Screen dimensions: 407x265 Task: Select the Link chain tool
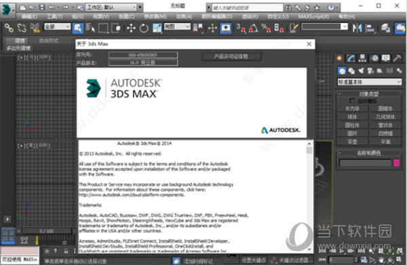pos(9,28)
